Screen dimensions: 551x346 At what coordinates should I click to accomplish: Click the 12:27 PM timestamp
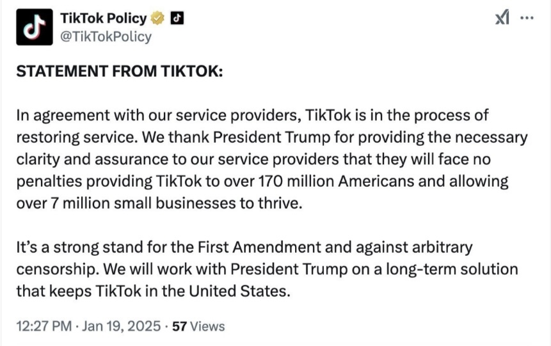tap(44, 326)
